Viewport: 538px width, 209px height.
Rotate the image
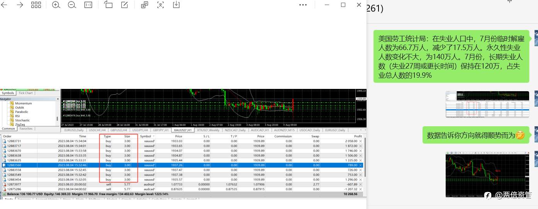pos(108,5)
